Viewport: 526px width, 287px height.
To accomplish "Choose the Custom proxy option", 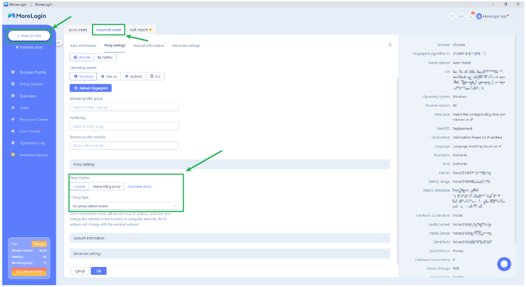I will click(80, 186).
